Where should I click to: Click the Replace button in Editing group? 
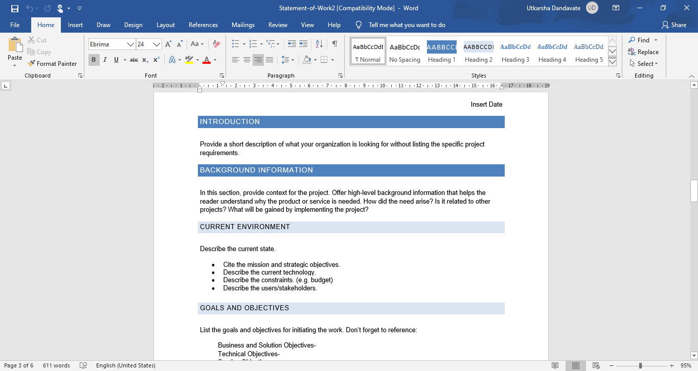click(643, 52)
